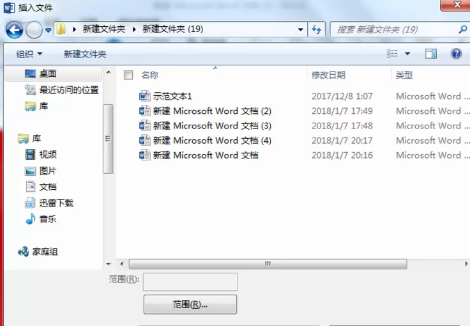The image size is (470, 326).
Task: Click the folder icon in address bar
Action: (61, 29)
